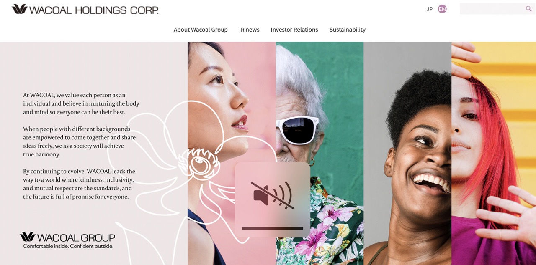Select the EN language button
The width and height of the screenshot is (536, 265).
pyautogui.click(x=442, y=9)
